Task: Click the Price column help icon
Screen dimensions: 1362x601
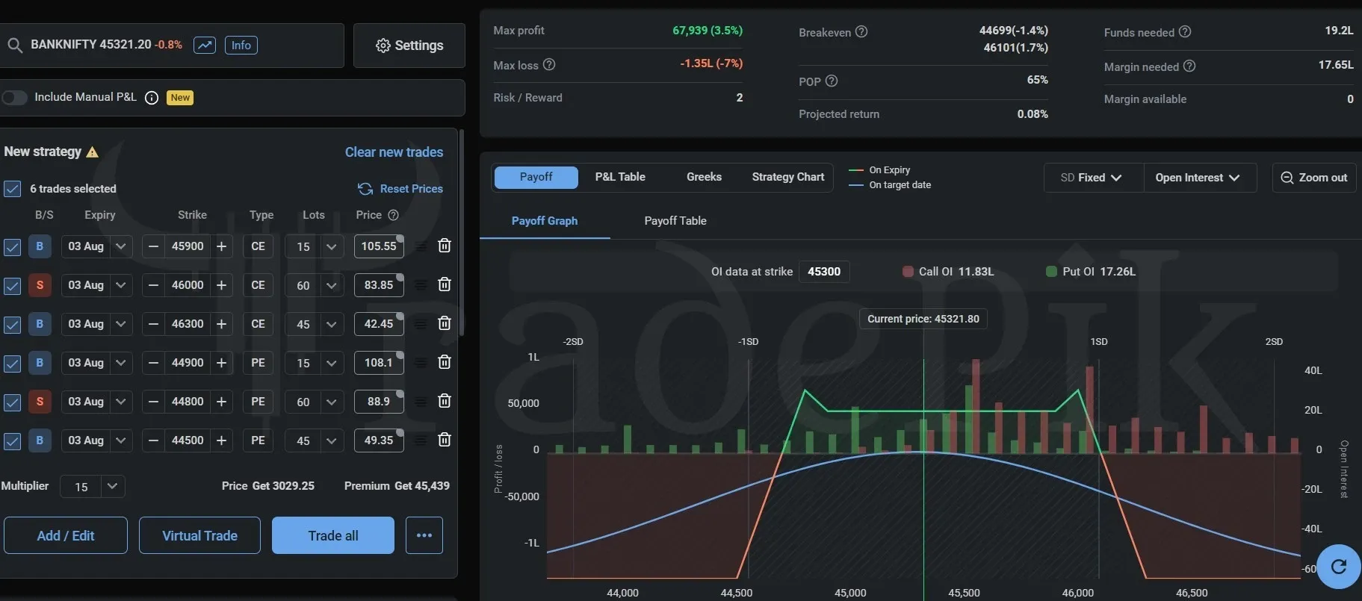Action: pos(393,215)
